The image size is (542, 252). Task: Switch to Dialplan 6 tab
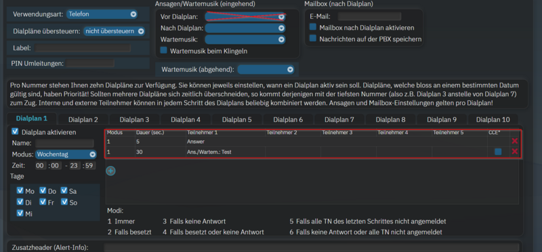pos(288,120)
